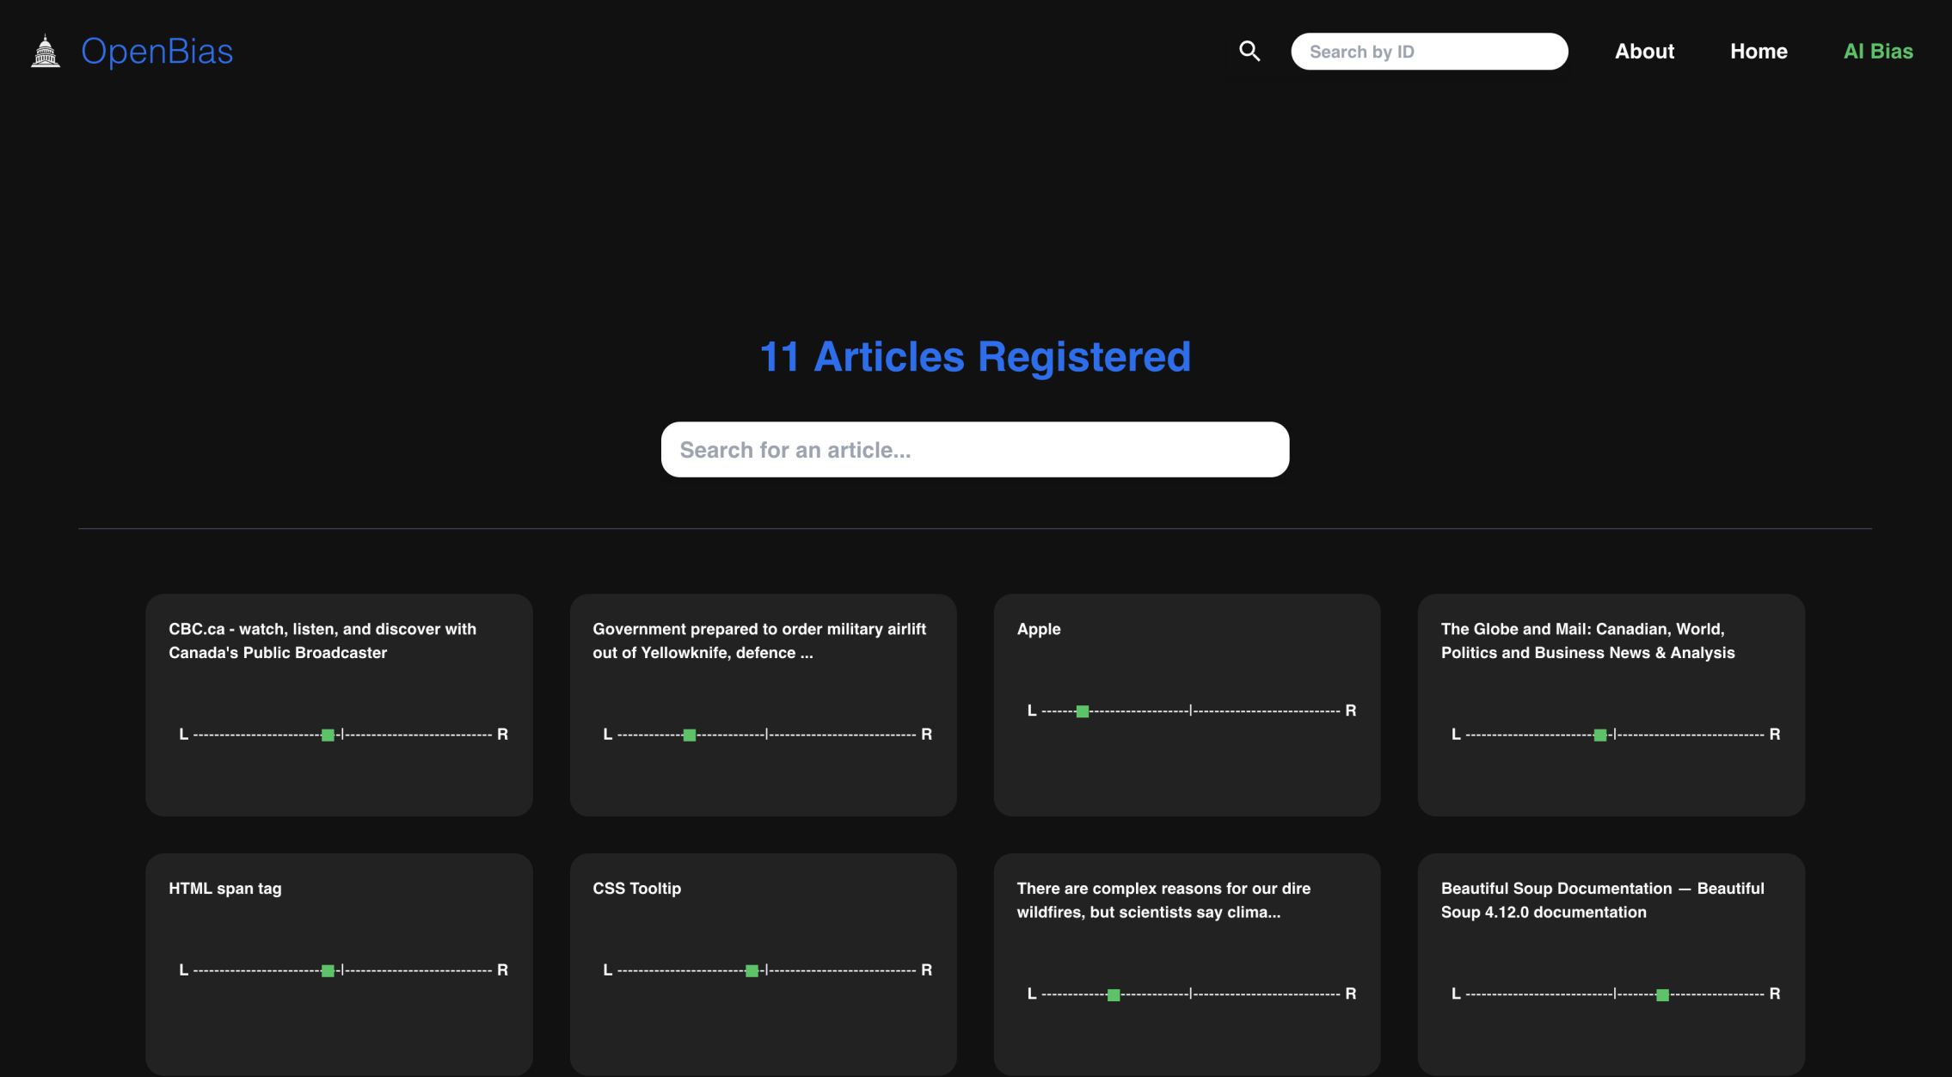
Task: Open the CBC.ca Public Broadcaster article card
Action: [x=339, y=704]
